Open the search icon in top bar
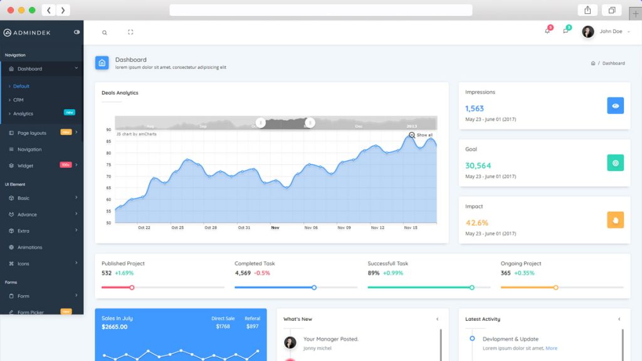The width and height of the screenshot is (642, 361). click(x=105, y=33)
